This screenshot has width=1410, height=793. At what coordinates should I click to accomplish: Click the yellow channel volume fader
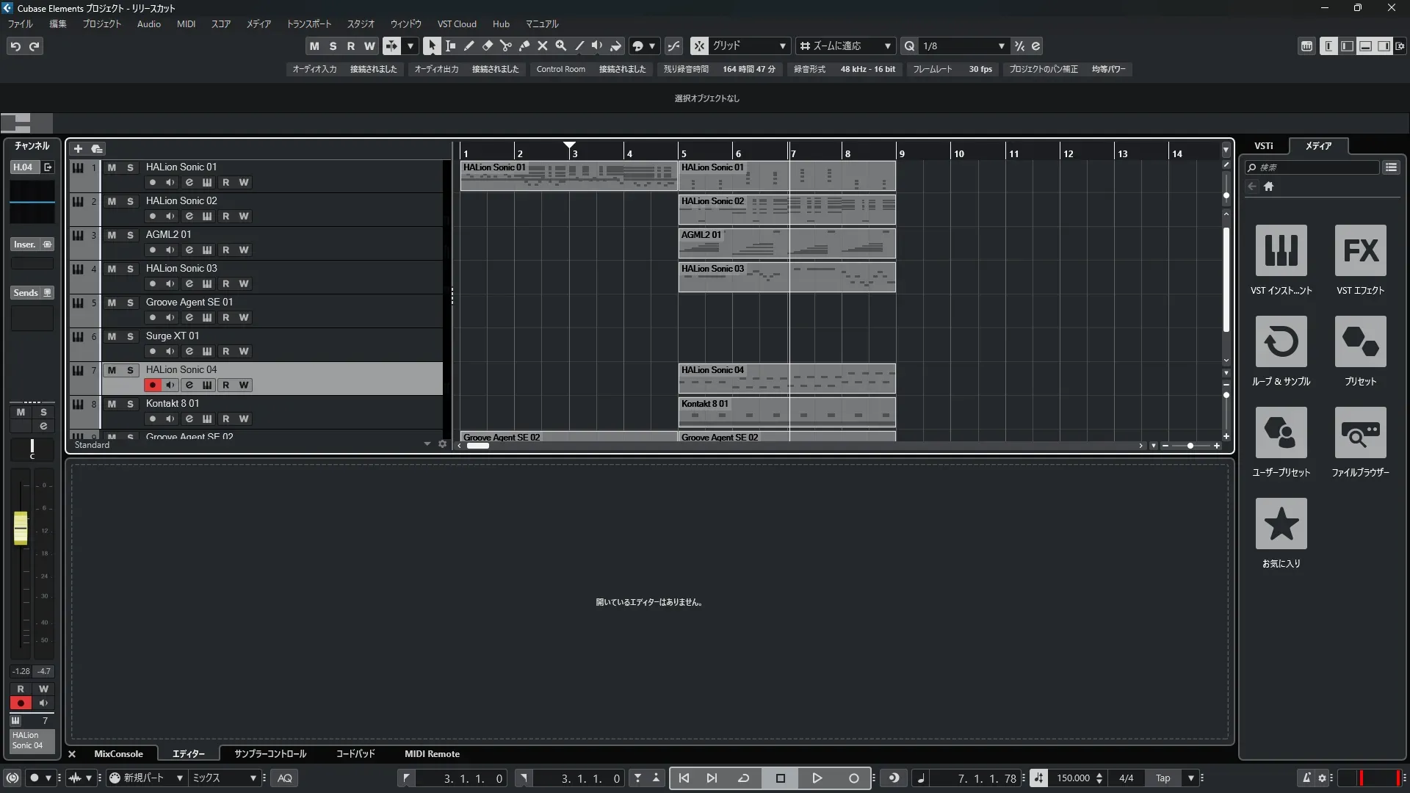(x=21, y=527)
